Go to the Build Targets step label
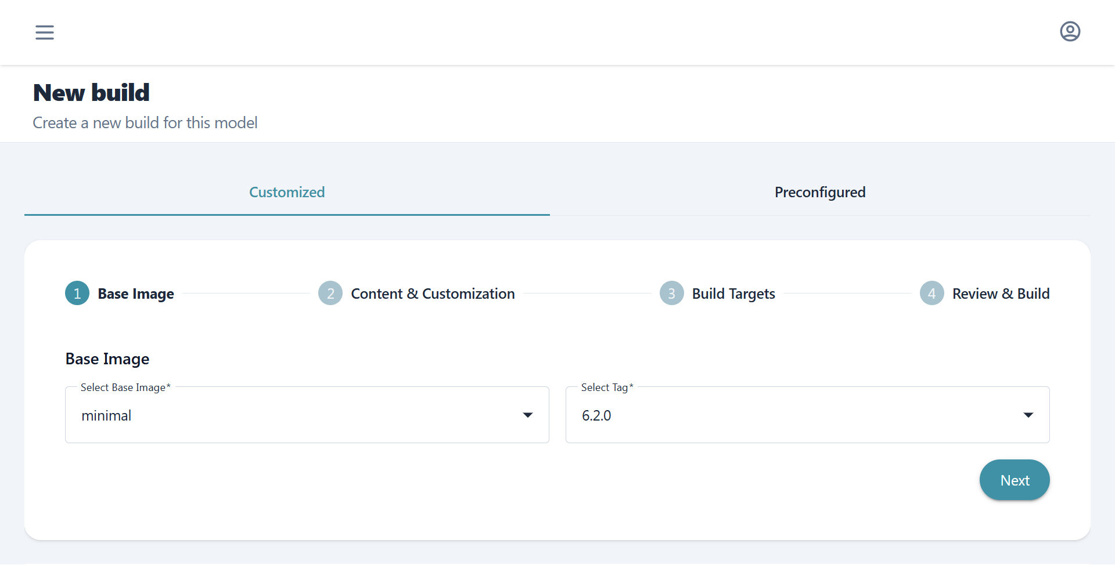This screenshot has height=565, width=1115. click(733, 294)
